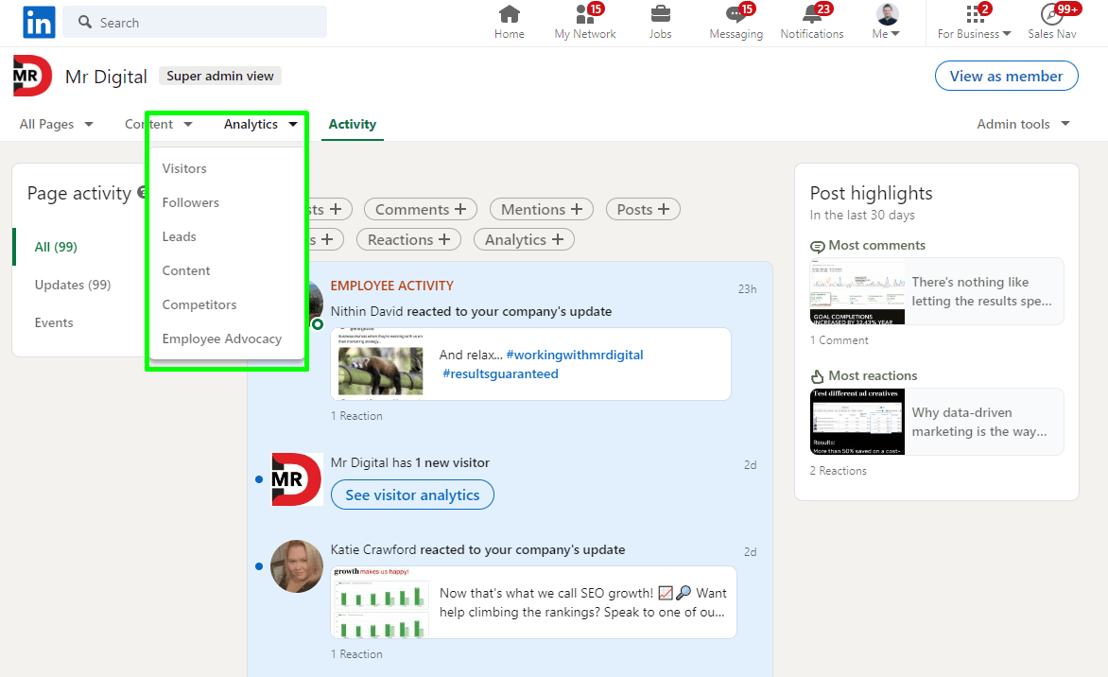Launch Sales Nav from the navigation bar
This screenshot has height=677, width=1108.
(x=1051, y=21)
